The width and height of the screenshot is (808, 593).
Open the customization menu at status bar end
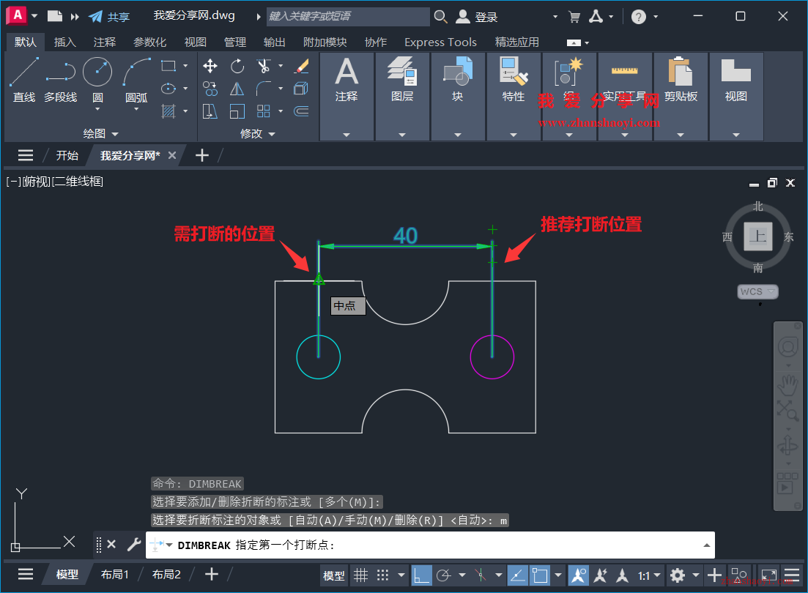[792, 575]
